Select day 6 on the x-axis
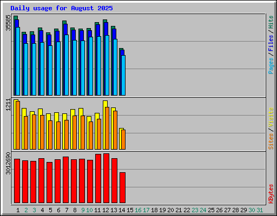The width and height of the screenshot is (277, 216). click(58, 210)
